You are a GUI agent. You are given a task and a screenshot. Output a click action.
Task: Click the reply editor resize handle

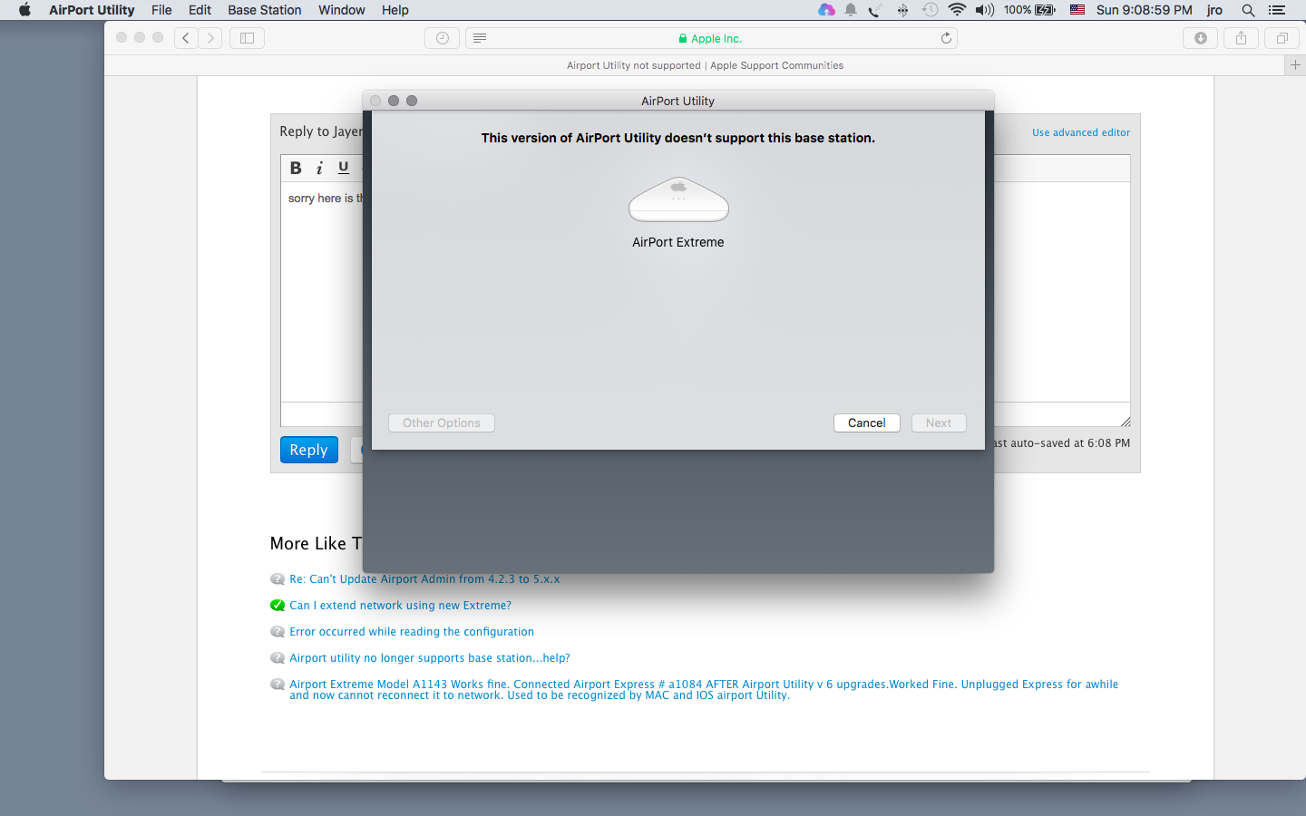point(1125,421)
